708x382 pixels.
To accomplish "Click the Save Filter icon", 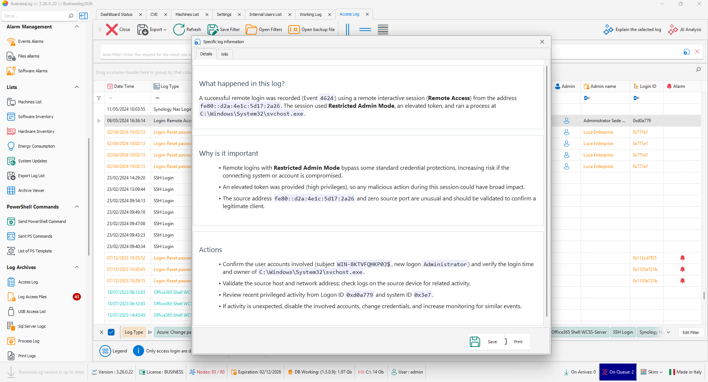I will pos(213,30).
